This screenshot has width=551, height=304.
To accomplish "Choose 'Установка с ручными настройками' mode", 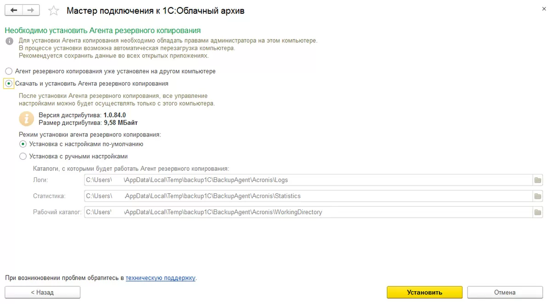I will 73,156.
